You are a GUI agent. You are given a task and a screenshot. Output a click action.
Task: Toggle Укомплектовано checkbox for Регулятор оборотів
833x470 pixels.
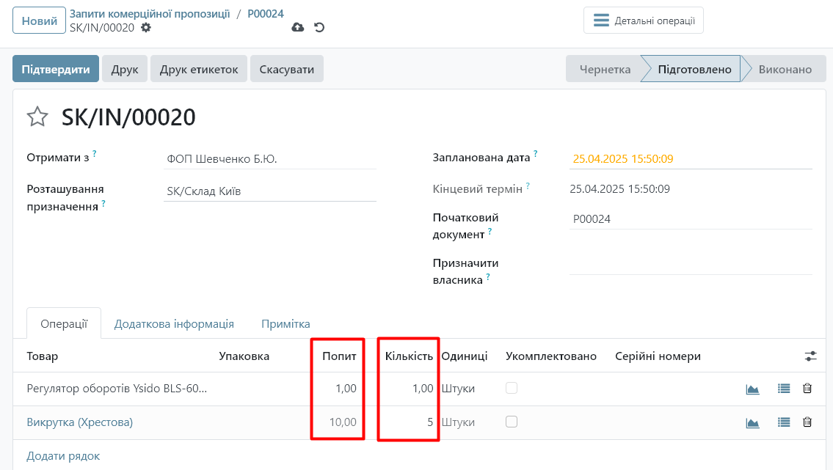pos(512,388)
